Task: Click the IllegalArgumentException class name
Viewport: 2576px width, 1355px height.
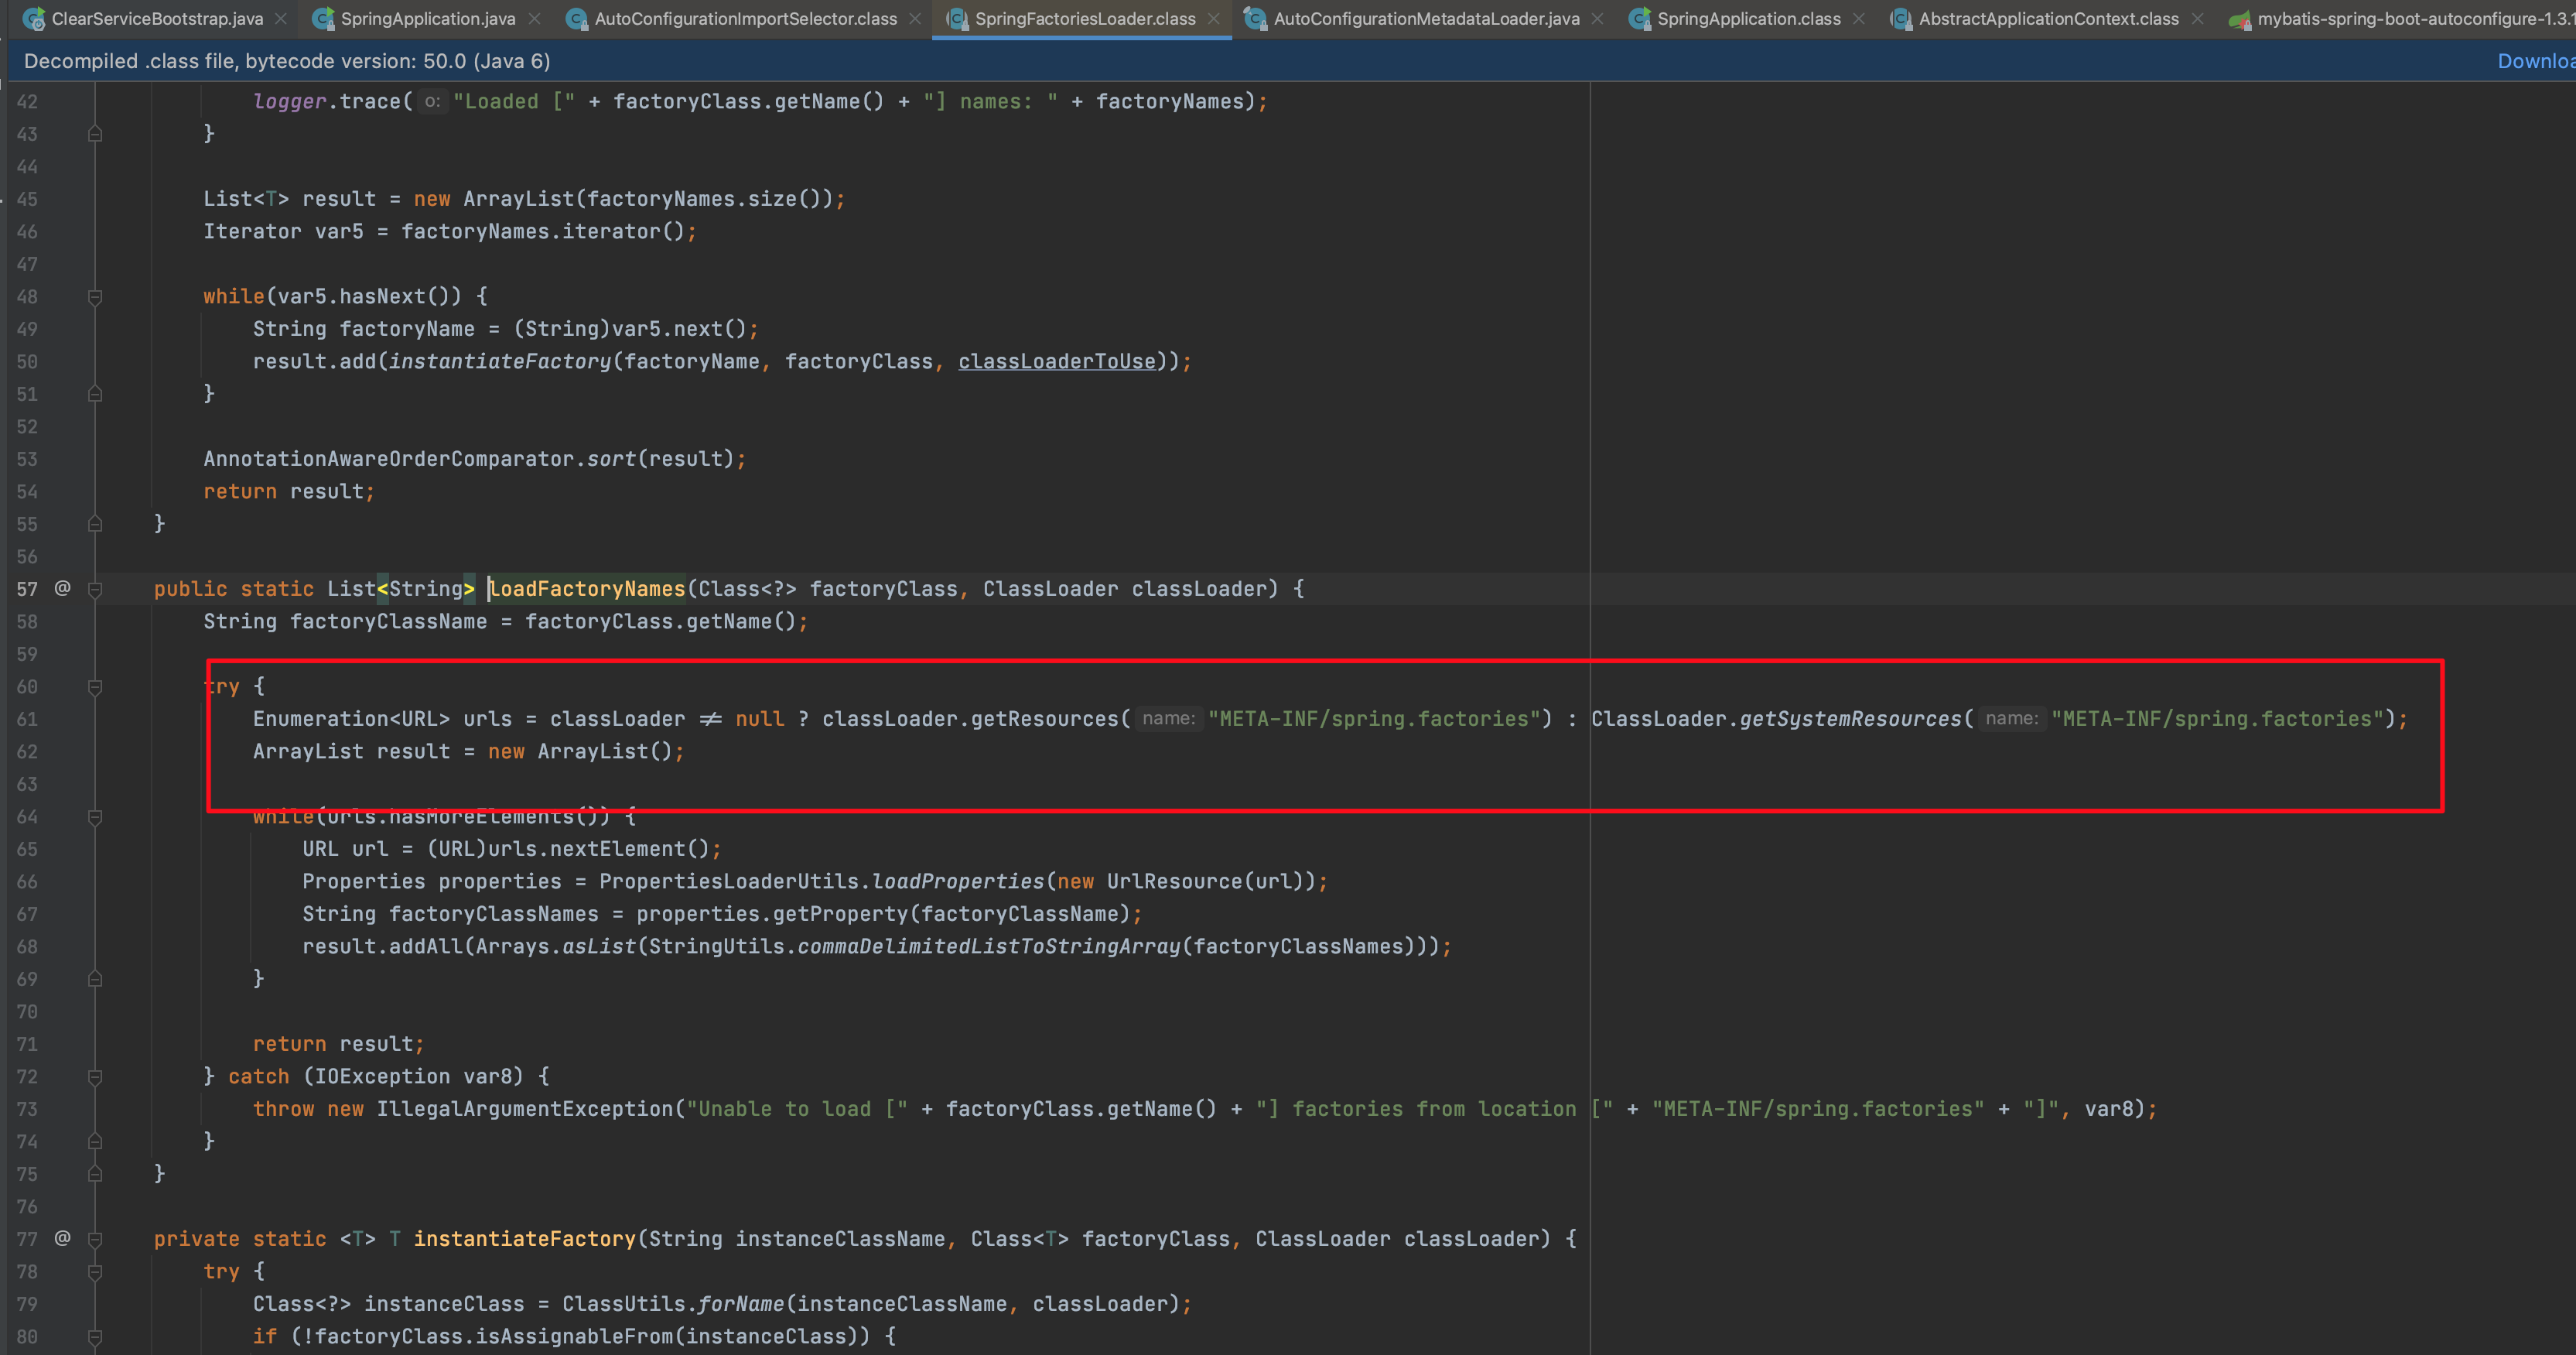Action: (525, 1109)
